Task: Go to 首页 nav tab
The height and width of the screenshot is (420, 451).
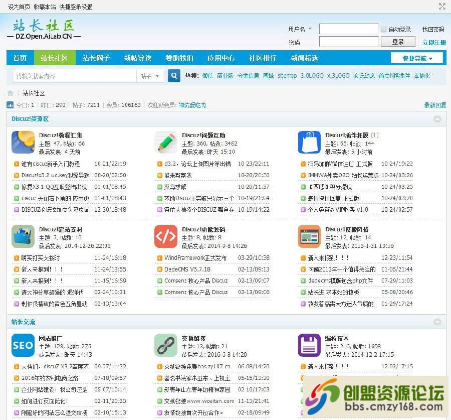Action: pos(20,58)
